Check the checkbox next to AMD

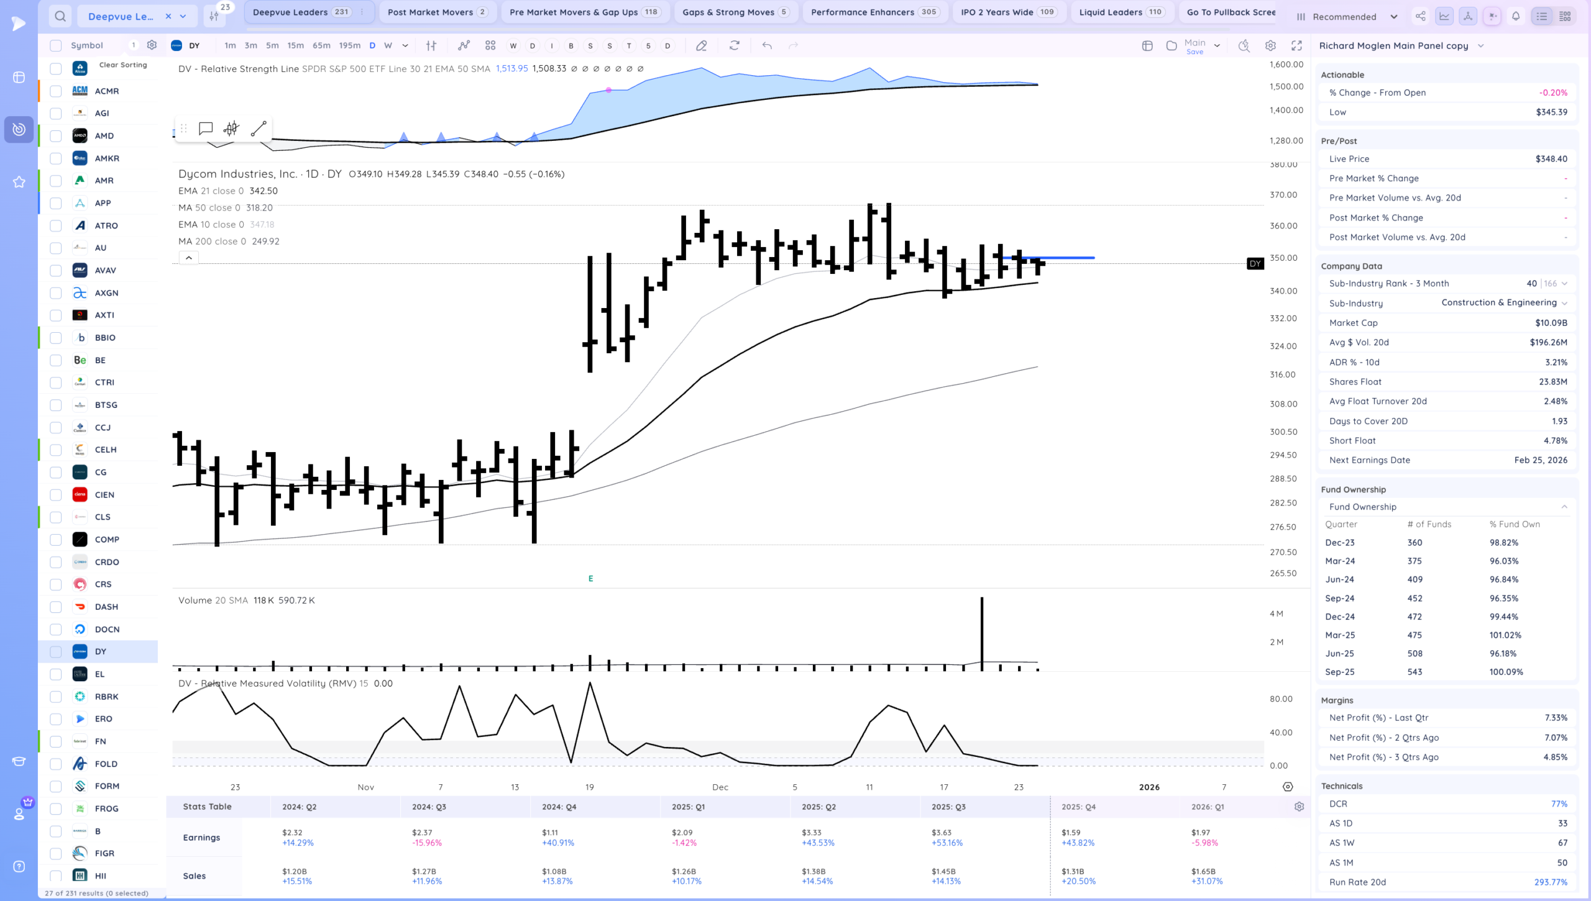56,136
